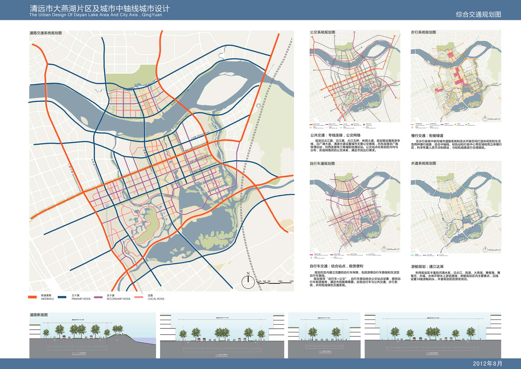The image size is (521, 369).
Task: Select the 公交系统规划图 bus system map
Action: coord(355,76)
